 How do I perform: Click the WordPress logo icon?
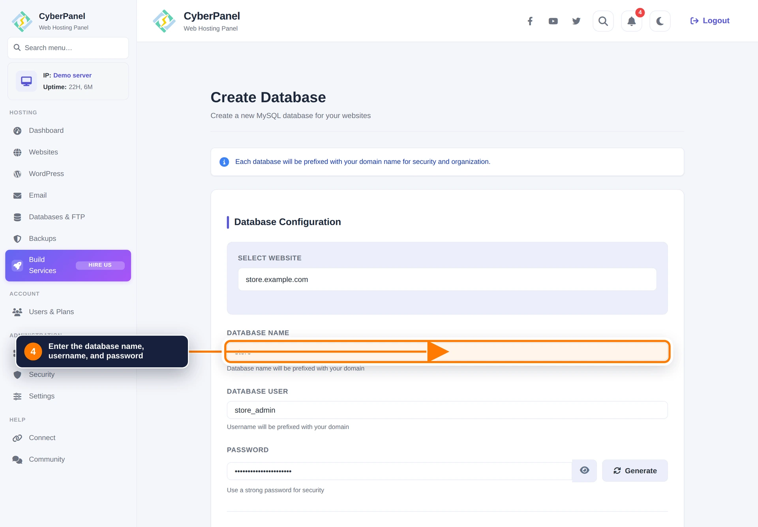(x=17, y=174)
